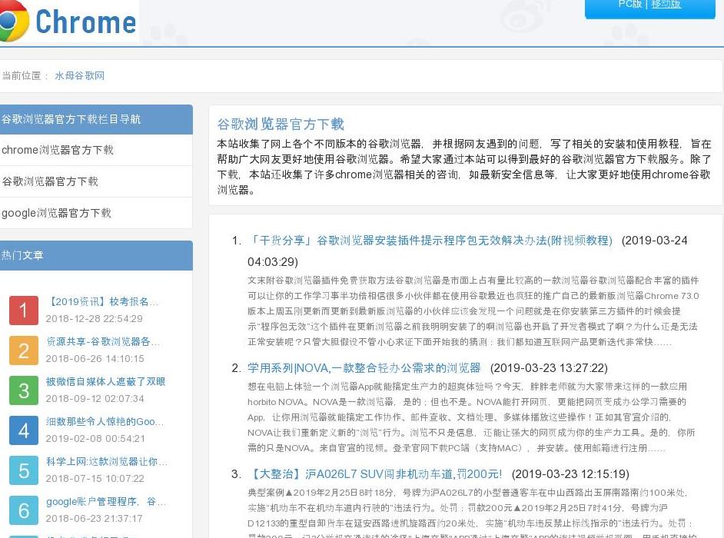Click date 2019-02-08 00:54:21
The height and width of the screenshot is (538, 724).
tap(95, 439)
